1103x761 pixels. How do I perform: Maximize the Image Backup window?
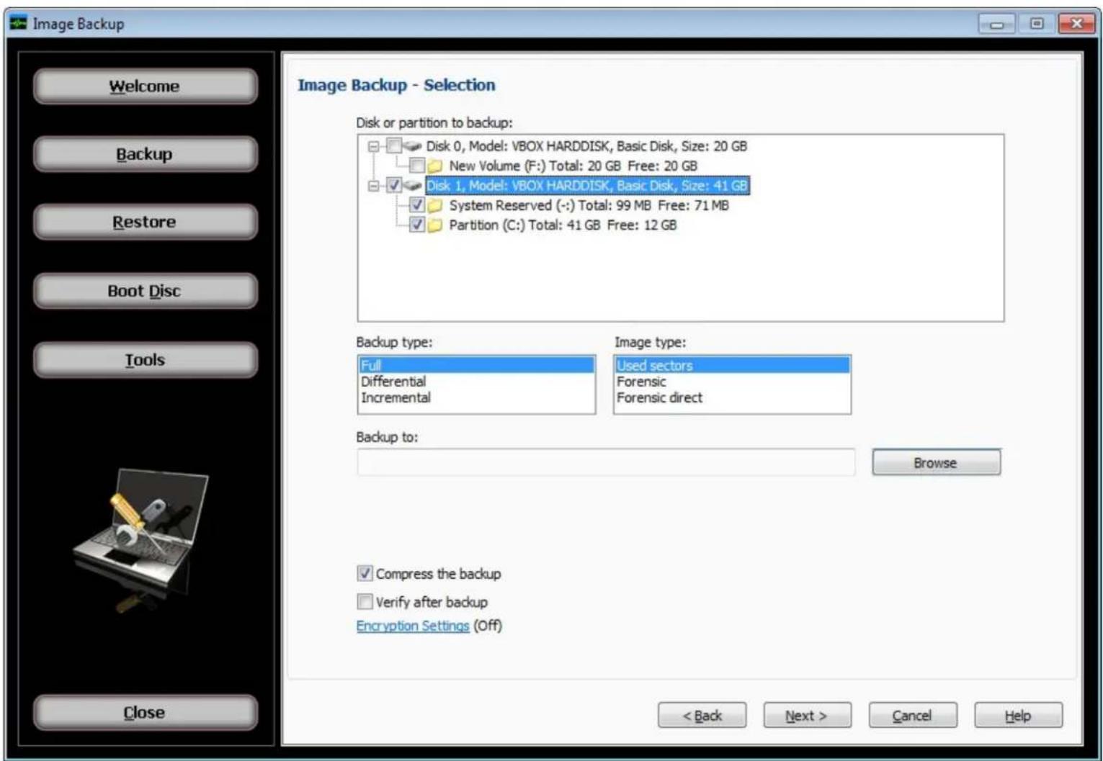[1036, 24]
